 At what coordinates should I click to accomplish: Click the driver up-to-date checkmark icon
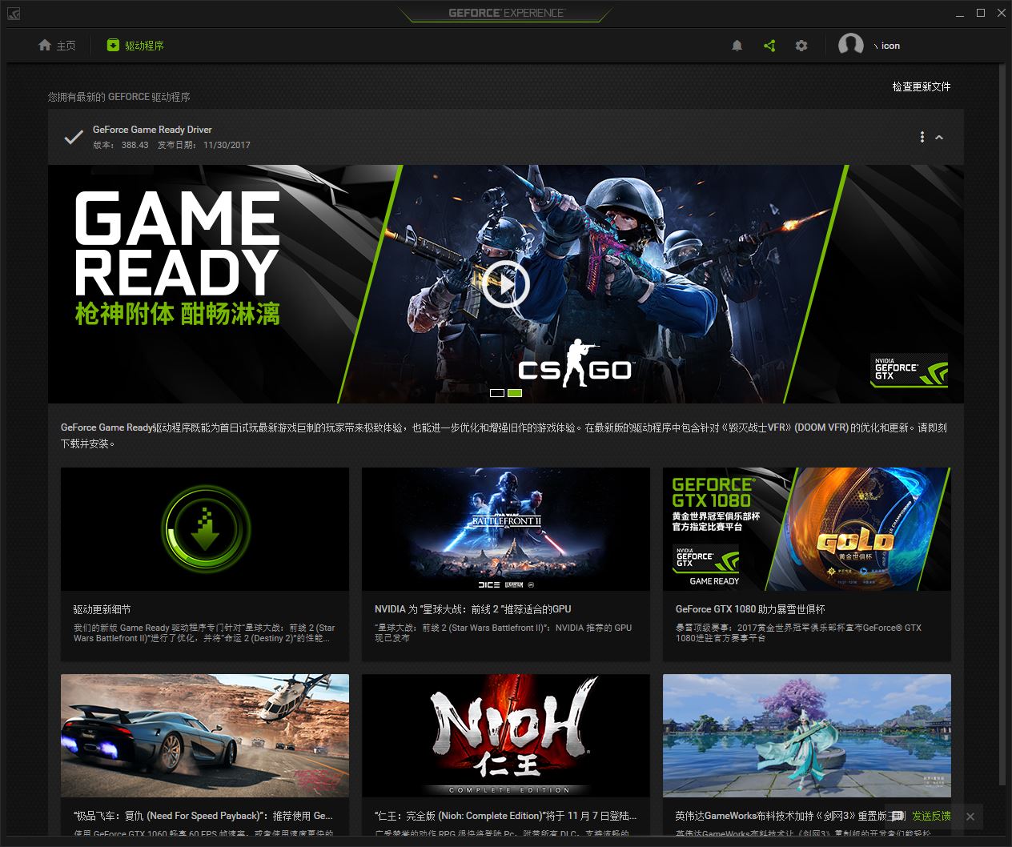click(74, 137)
